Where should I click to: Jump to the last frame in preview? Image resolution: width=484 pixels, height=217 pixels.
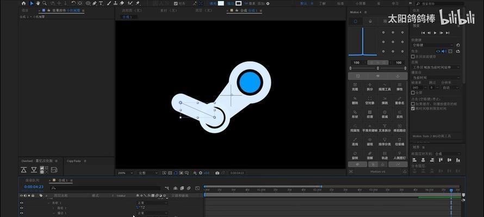448,33
